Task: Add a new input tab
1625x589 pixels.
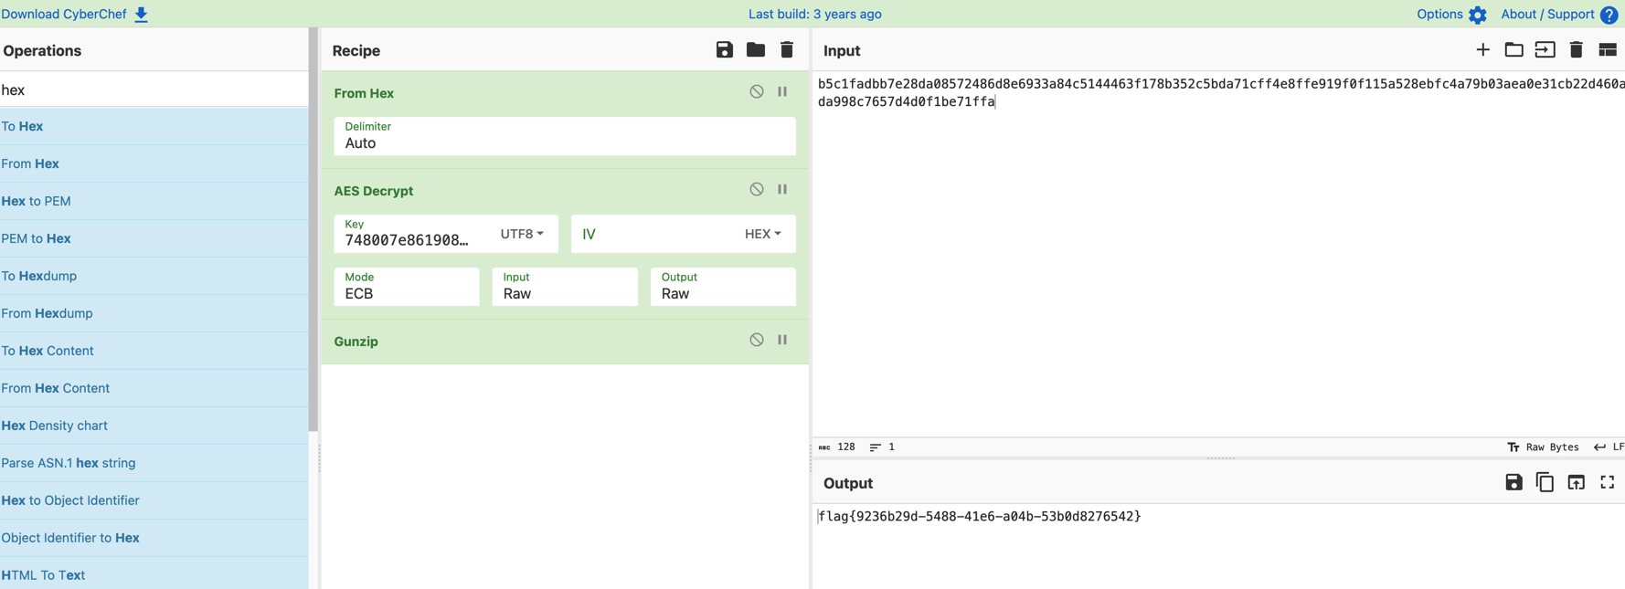Action: 1482,50
